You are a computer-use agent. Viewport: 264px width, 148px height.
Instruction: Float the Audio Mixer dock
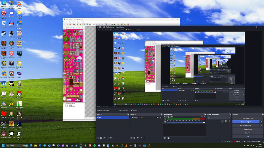click(204, 114)
